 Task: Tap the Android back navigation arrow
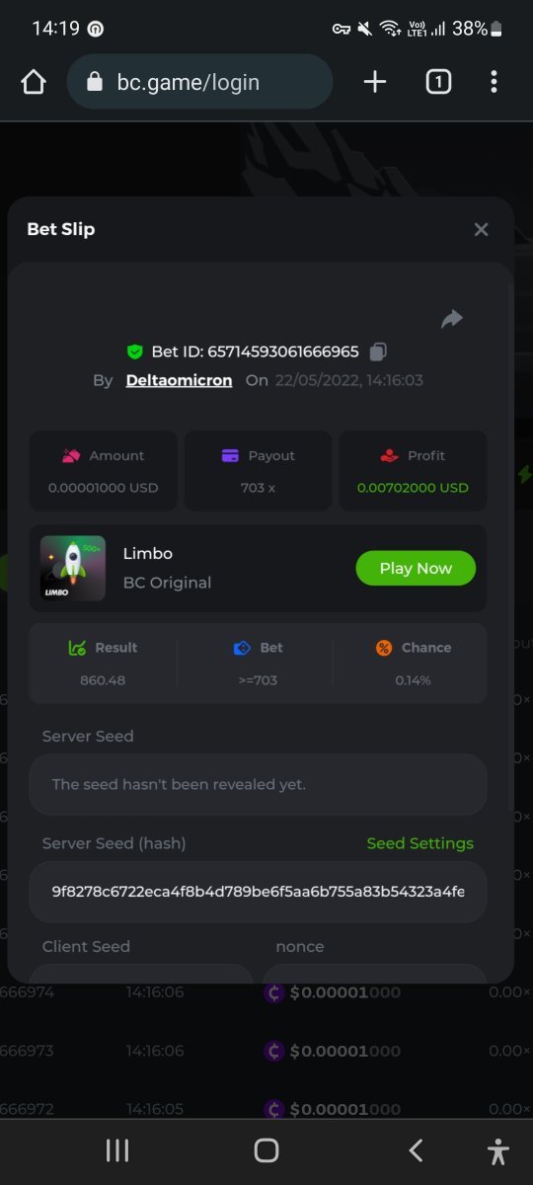pos(416,1150)
